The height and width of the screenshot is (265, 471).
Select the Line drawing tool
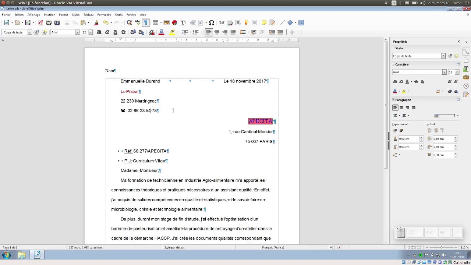[x=282, y=23]
